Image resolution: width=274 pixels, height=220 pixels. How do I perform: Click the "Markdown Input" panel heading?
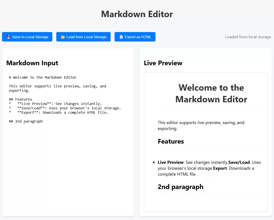pos(32,63)
